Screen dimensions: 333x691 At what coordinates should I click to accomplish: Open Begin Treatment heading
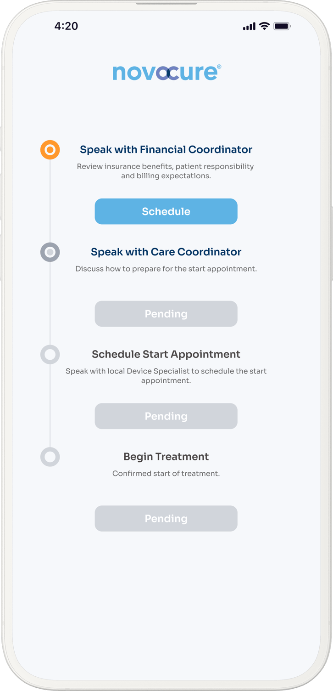tap(166, 457)
